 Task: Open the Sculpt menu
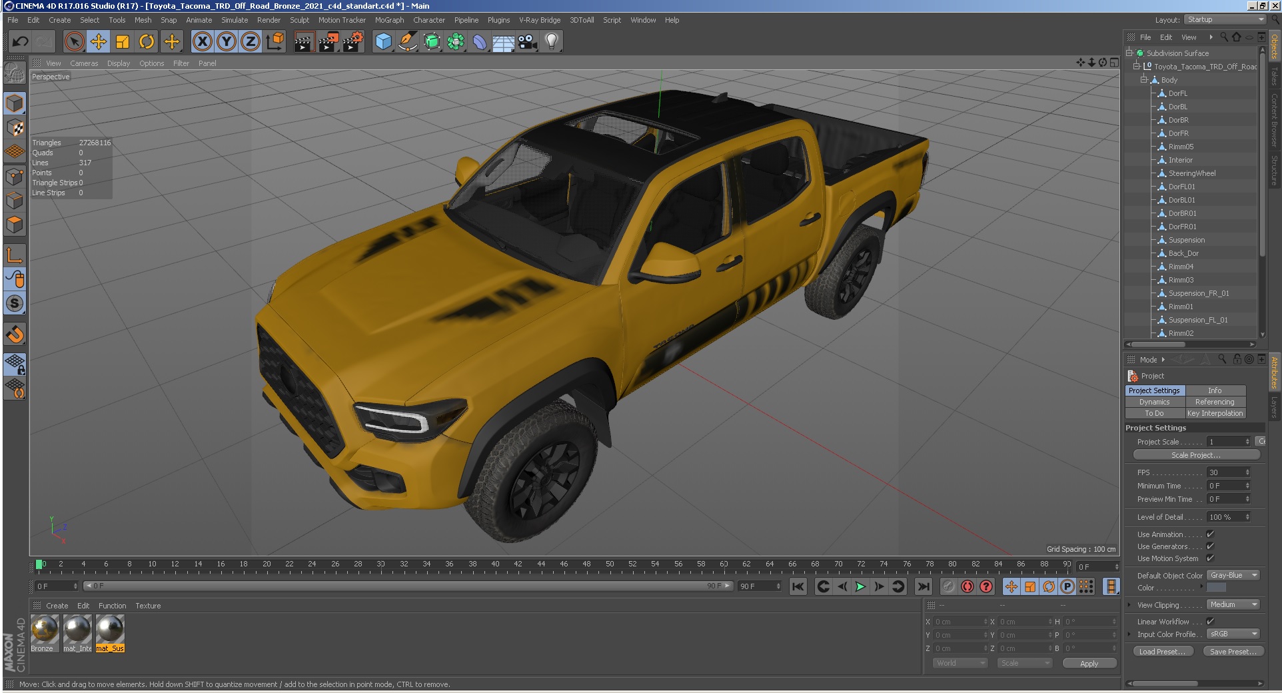click(299, 20)
